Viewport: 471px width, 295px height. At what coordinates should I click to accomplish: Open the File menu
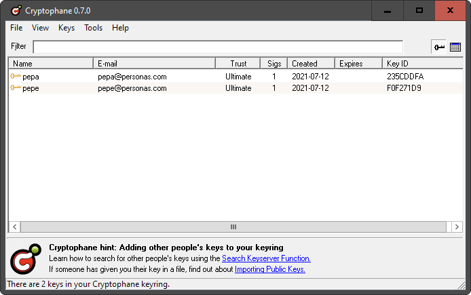[x=16, y=28]
